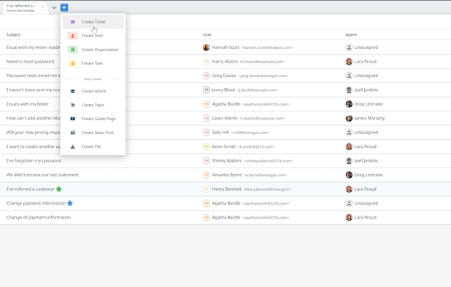
Task: Open the "Need to reset password" ticket
Action: click(x=30, y=61)
